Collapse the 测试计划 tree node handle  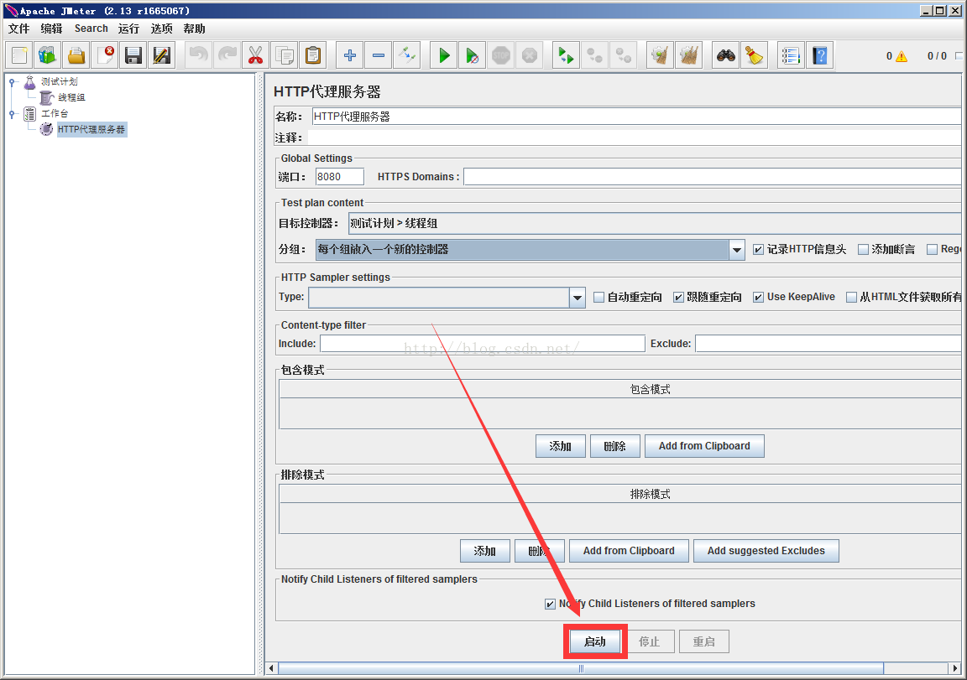click(x=12, y=82)
